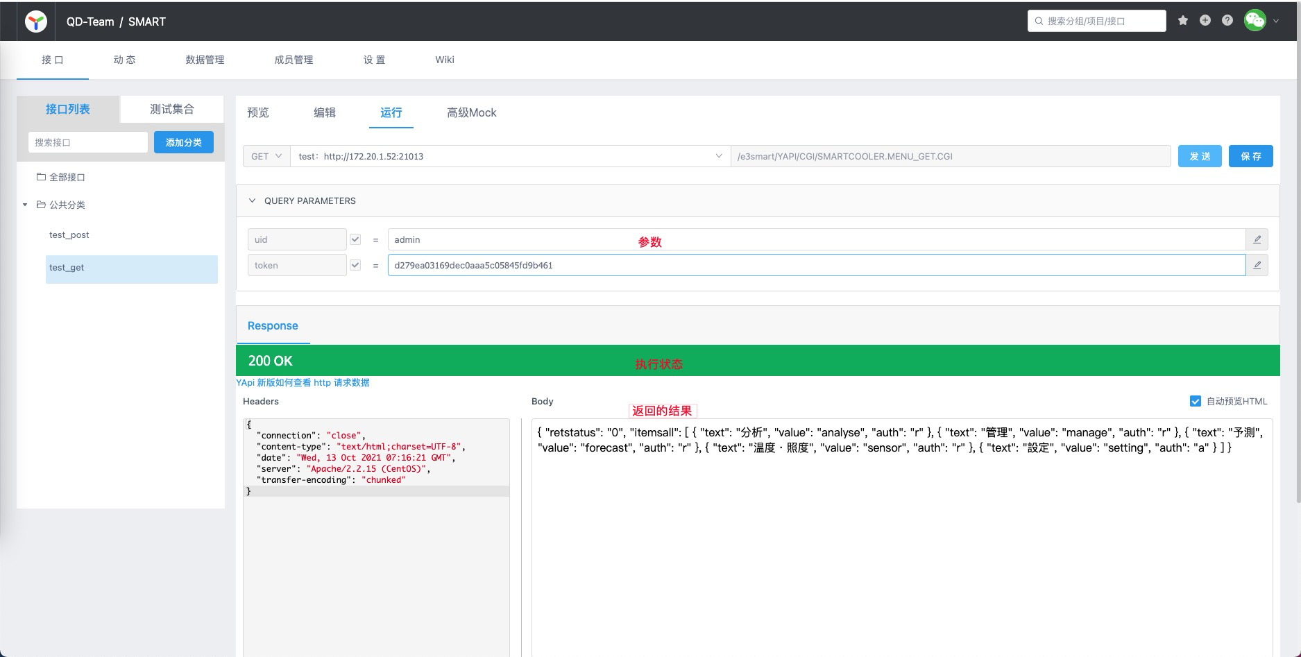The width and height of the screenshot is (1301, 657).
Task: Select the Response tab
Action: point(273,325)
